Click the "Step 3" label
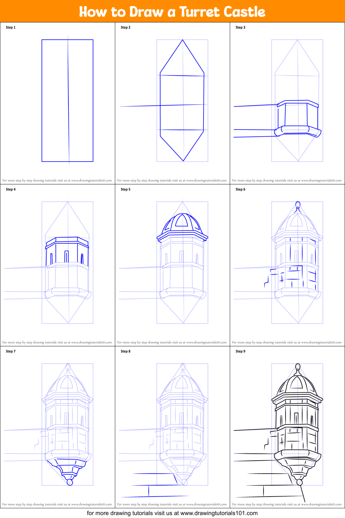Screen dimensions: 345x518 (240, 28)
